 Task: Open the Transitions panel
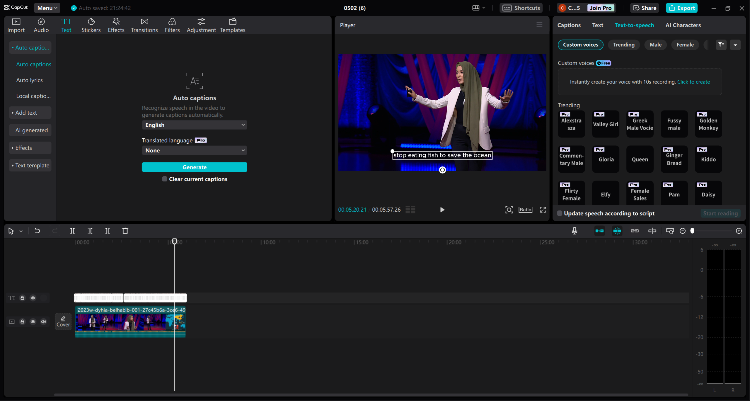point(144,25)
